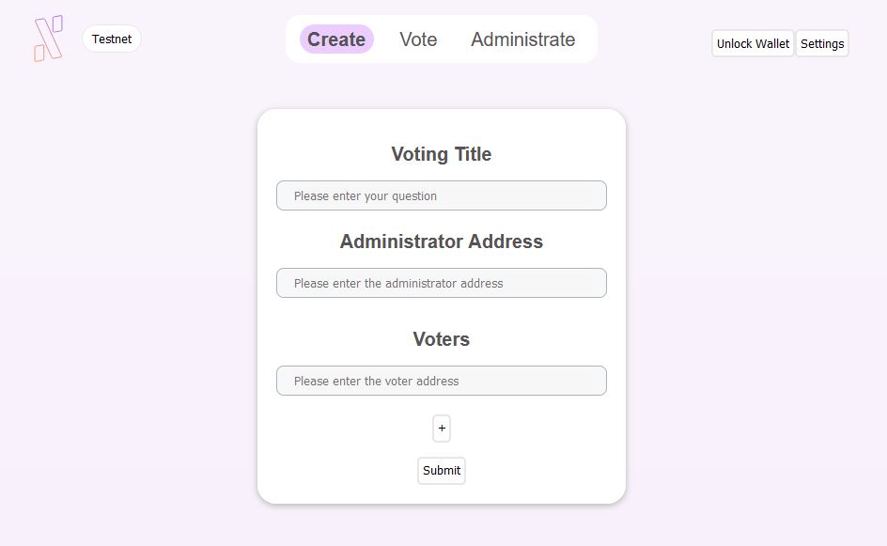Click the app logo icon
Image resolution: width=887 pixels, height=546 pixels.
pos(48,39)
